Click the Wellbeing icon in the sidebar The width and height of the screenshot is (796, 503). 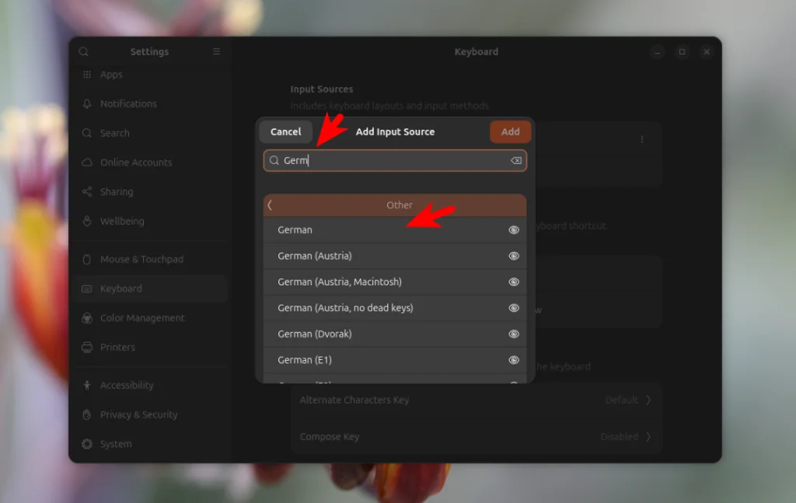pyautogui.click(x=87, y=222)
